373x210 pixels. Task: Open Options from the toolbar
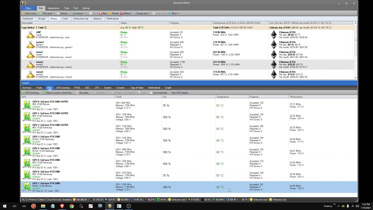[x=63, y=13]
